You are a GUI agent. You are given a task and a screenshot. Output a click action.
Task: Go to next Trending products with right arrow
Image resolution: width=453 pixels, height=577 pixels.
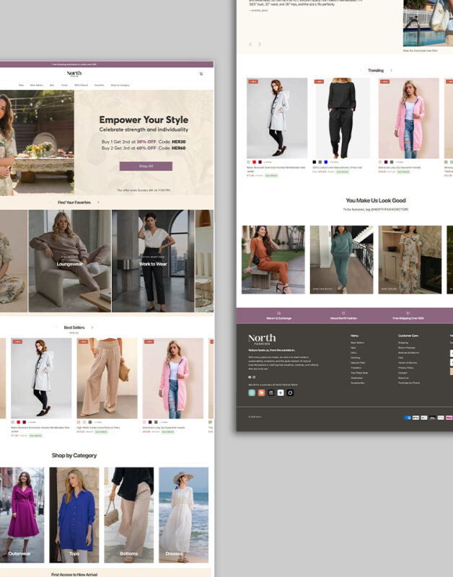(x=391, y=71)
